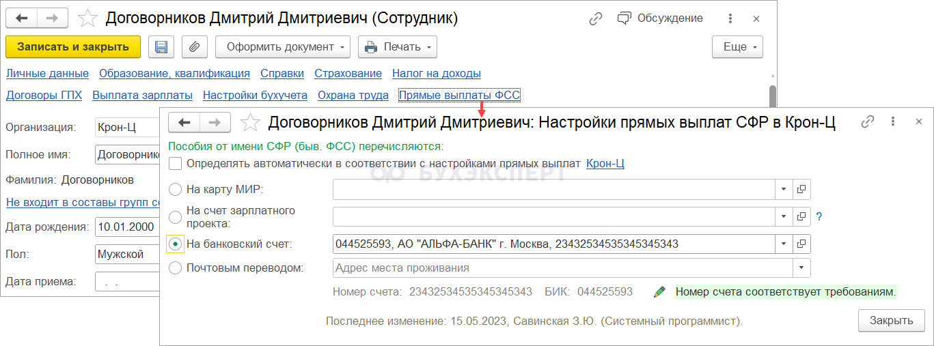The image size is (934, 346).
Task: Click the paperclip attachments icon
Action: (x=194, y=47)
